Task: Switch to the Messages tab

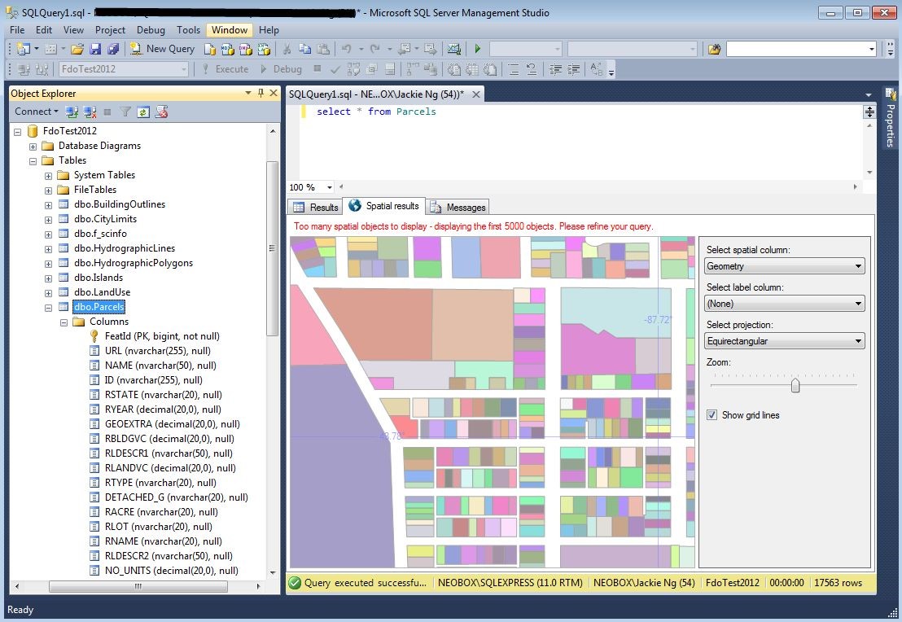Action: pyautogui.click(x=458, y=207)
